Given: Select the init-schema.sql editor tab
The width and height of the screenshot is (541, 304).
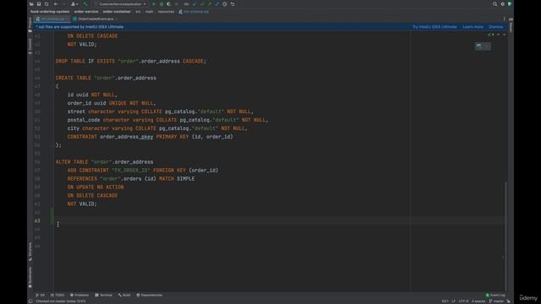Looking at the screenshot, I should coord(52,19).
